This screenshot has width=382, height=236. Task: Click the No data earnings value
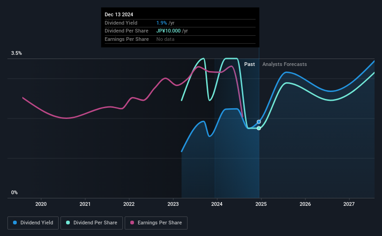tap(166, 39)
